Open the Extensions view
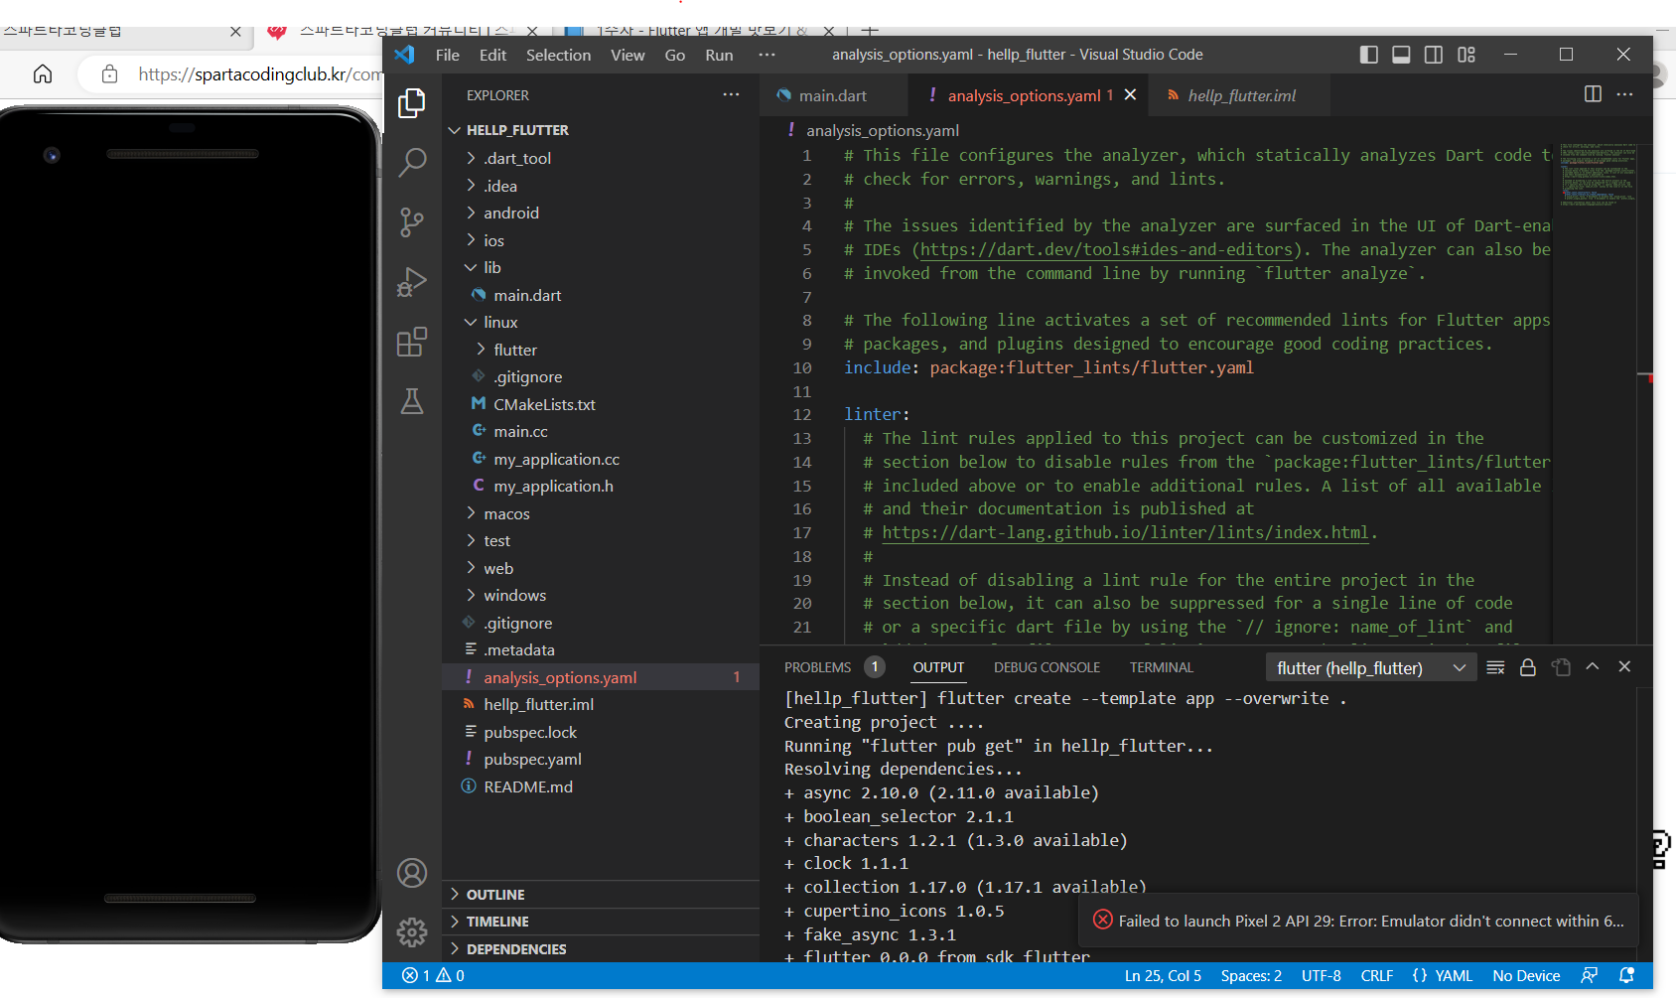Image resolution: width=1676 pixels, height=998 pixels. 412,342
